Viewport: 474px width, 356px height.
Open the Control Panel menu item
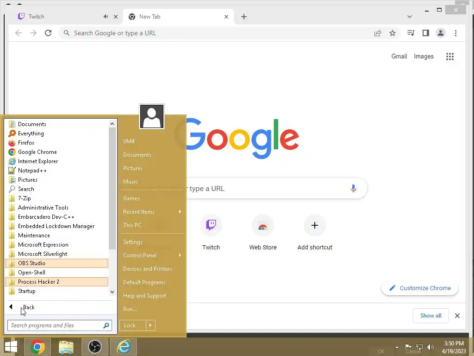[x=152, y=255]
